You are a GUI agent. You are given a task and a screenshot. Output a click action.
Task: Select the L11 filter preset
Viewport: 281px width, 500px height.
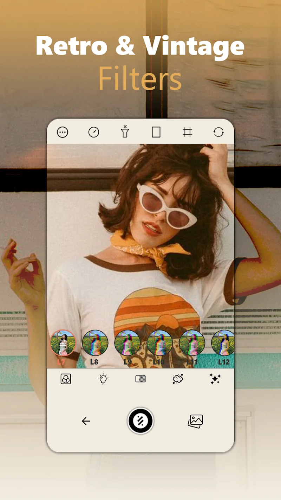[x=192, y=343]
